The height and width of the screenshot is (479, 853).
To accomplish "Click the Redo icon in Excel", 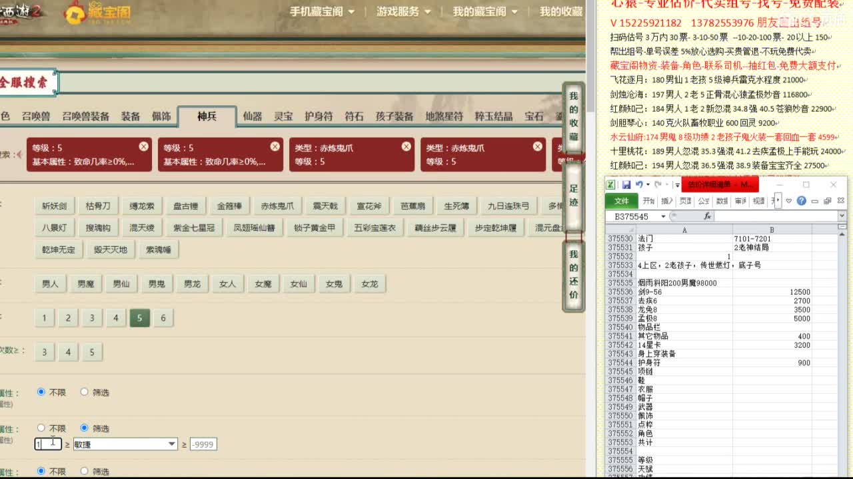I will [656, 183].
